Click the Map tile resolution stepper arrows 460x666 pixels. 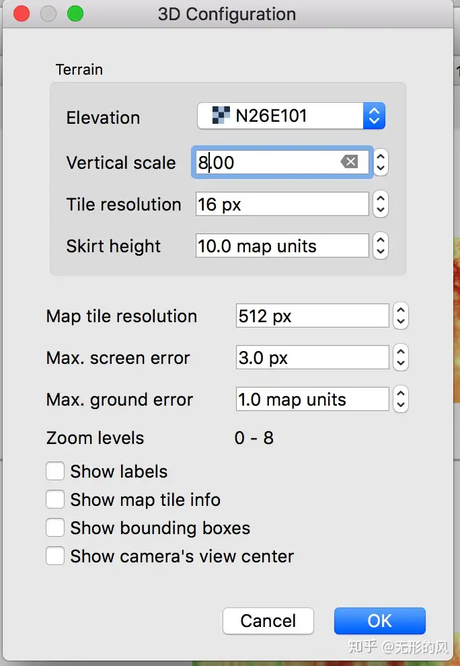coord(401,316)
